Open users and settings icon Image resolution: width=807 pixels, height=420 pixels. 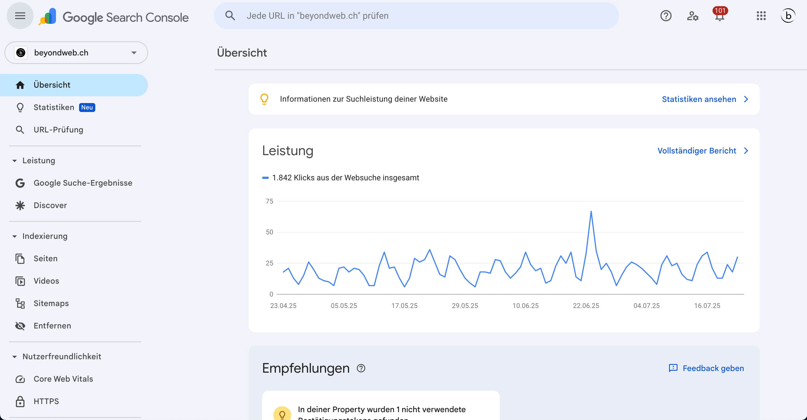tap(693, 16)
